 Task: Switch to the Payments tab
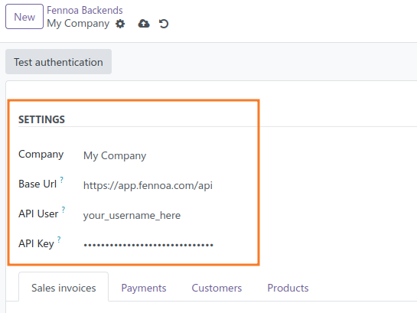144,288
